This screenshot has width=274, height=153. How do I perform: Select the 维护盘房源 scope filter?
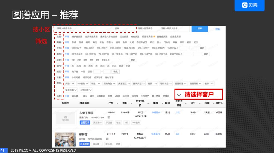click(x=77, y=37)
